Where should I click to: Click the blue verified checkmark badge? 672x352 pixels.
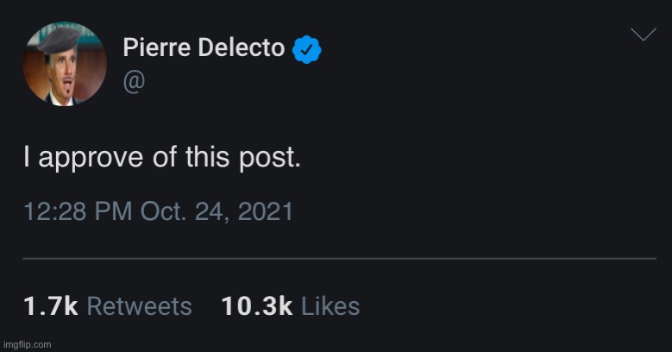coord(306,48)
